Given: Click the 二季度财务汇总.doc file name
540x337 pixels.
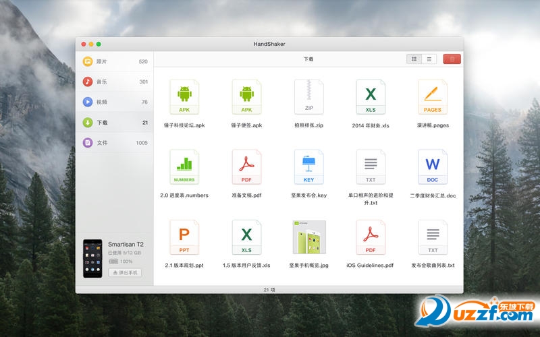Looking at the screenshot, I should pos(433,195).
